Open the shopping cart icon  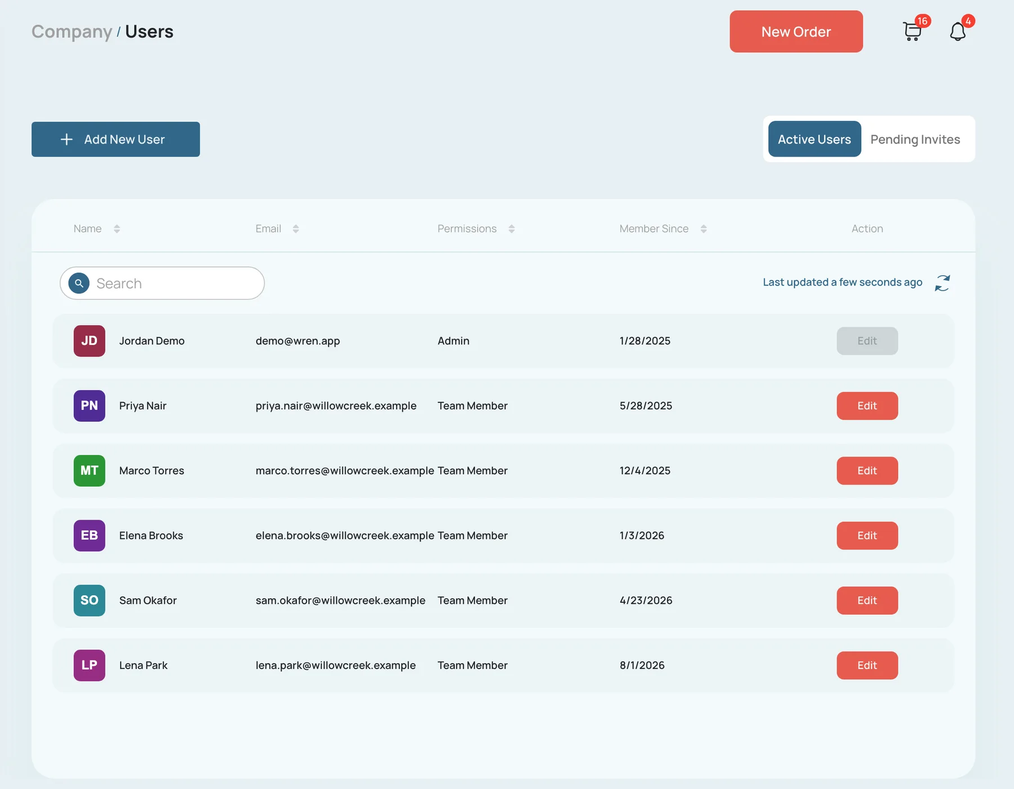tap(912, 31)
